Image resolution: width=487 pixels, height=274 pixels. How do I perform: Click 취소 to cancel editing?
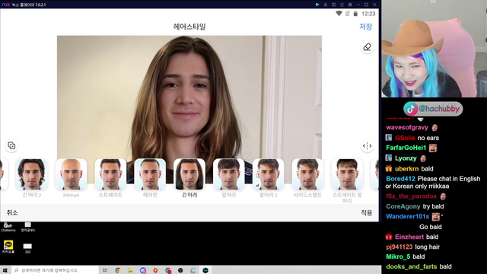pyautogui.click(x=12, y=213)
